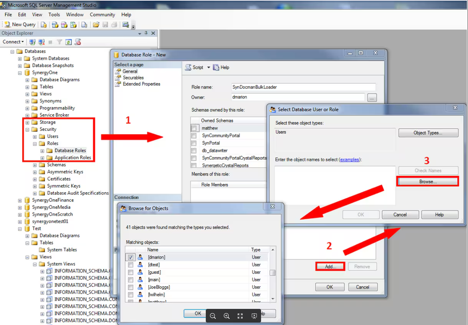468x325 pixels.
Task: Expand the Users node under Security
Action: coord(35,137)
